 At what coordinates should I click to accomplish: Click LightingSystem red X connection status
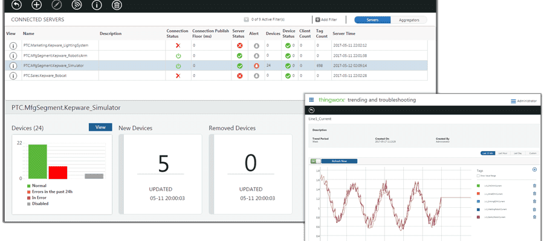pos(178,46)
